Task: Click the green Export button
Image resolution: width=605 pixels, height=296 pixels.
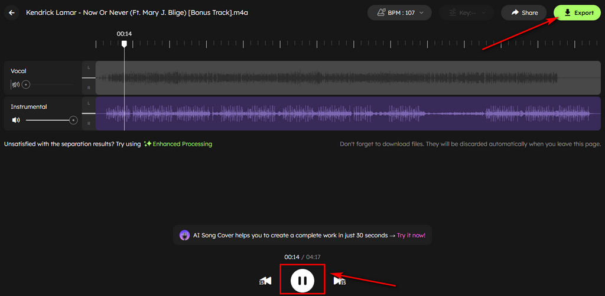Action: click(577, 13)
